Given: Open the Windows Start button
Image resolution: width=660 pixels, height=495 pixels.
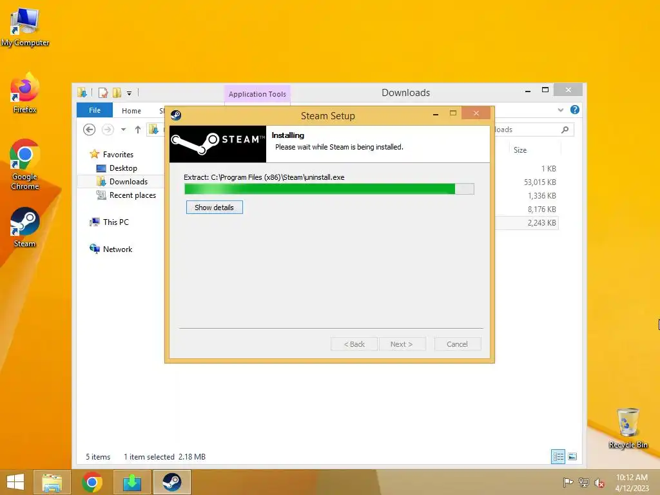Looking at the screenshot, I should tap(15, 482).
